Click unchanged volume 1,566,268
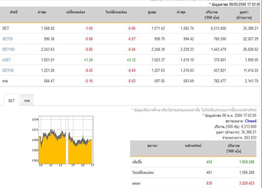The width and height of the screenshot is (262, 188). [247, 172]
